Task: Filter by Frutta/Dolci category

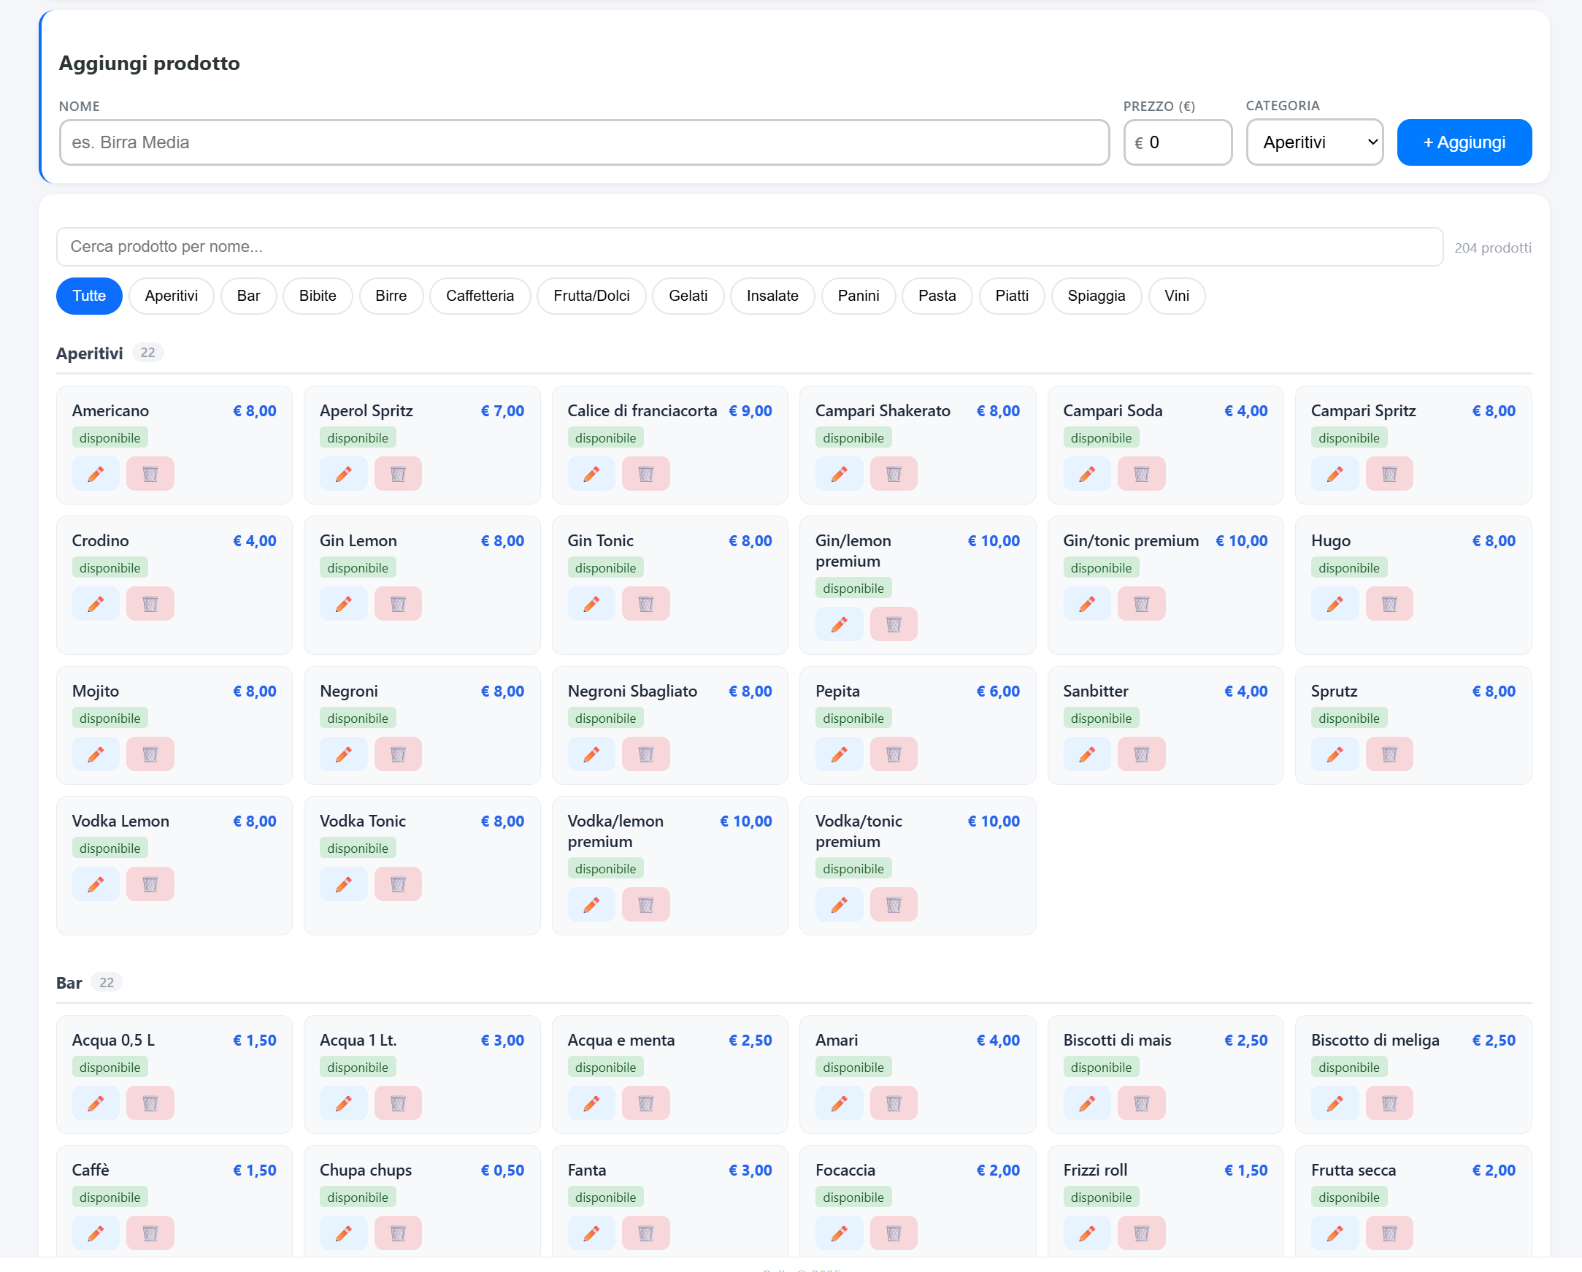Action: (x=591, y=296)
